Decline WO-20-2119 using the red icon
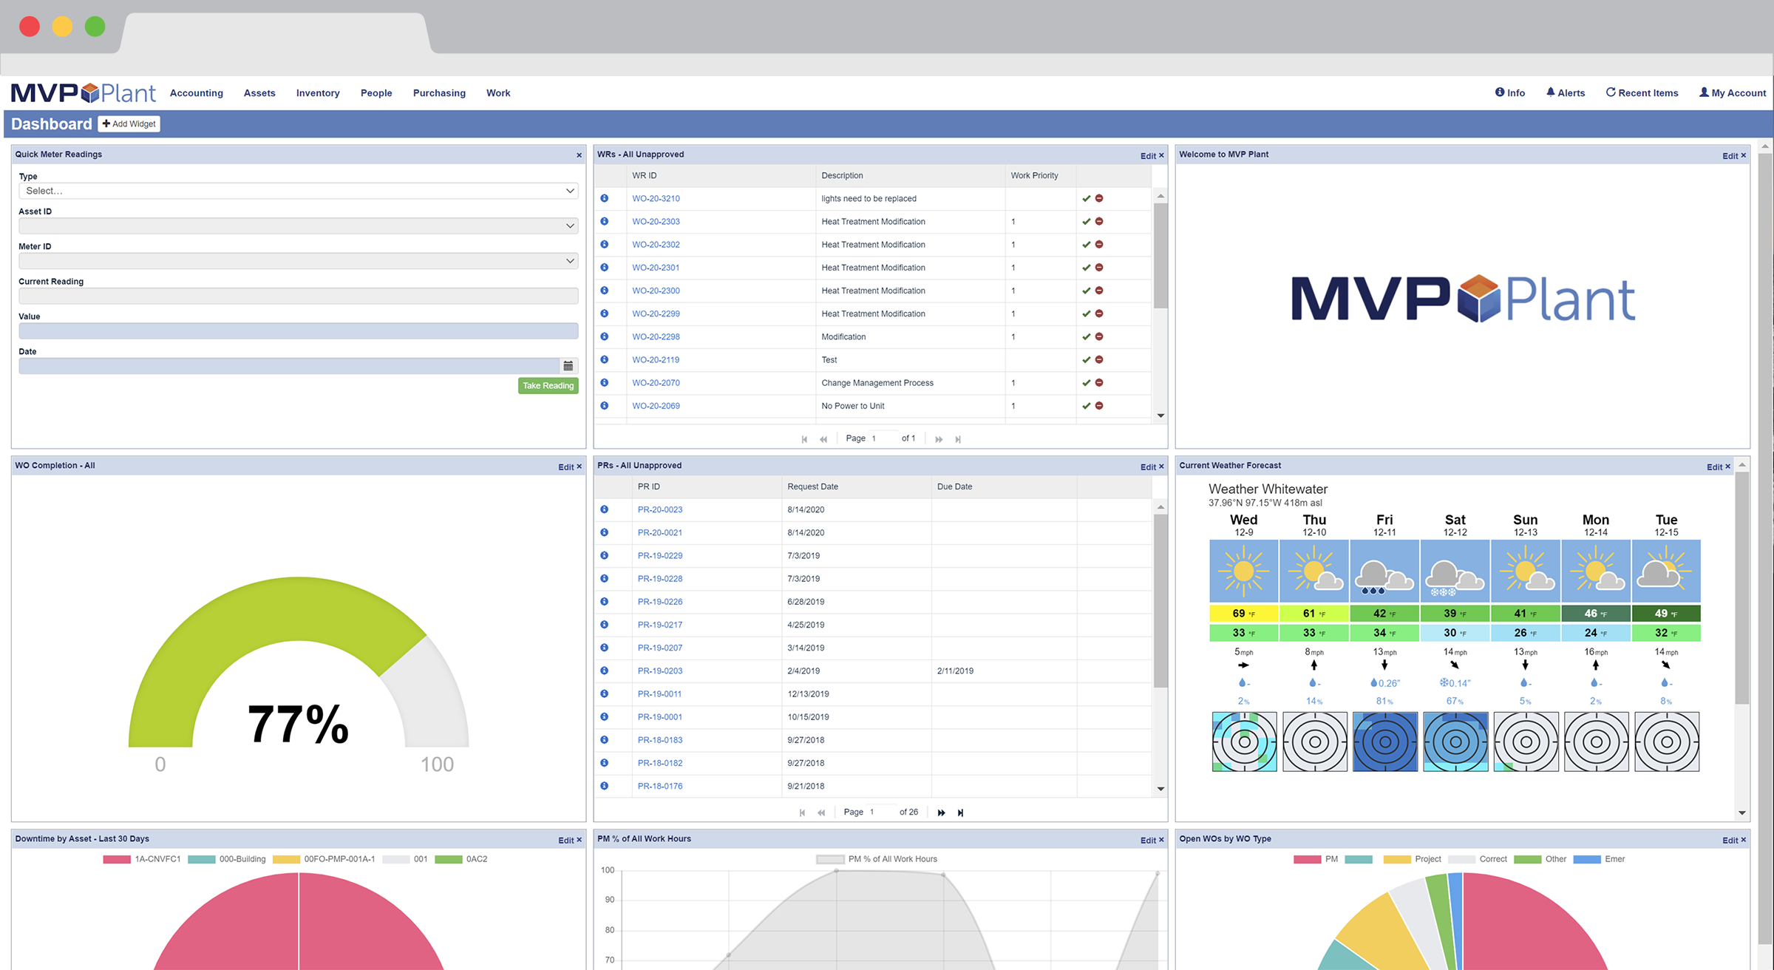 (x=1099, y=360)
